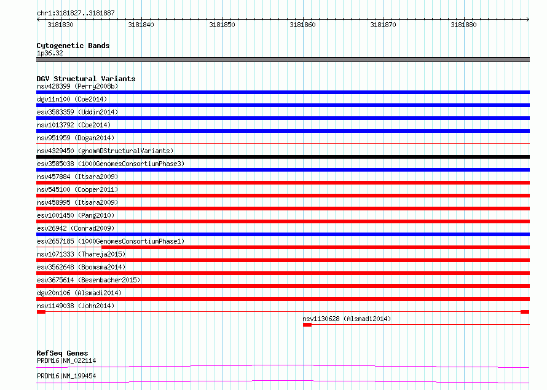Image resolution: width=547 pixels, height=390 pixels.
Task: Open variant nsv428399 (Perry2008b)
Action: pyautogui.click(x=77, y=86)
